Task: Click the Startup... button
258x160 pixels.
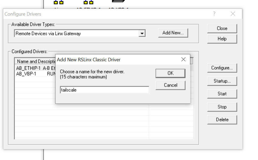Action: point(222,81)
